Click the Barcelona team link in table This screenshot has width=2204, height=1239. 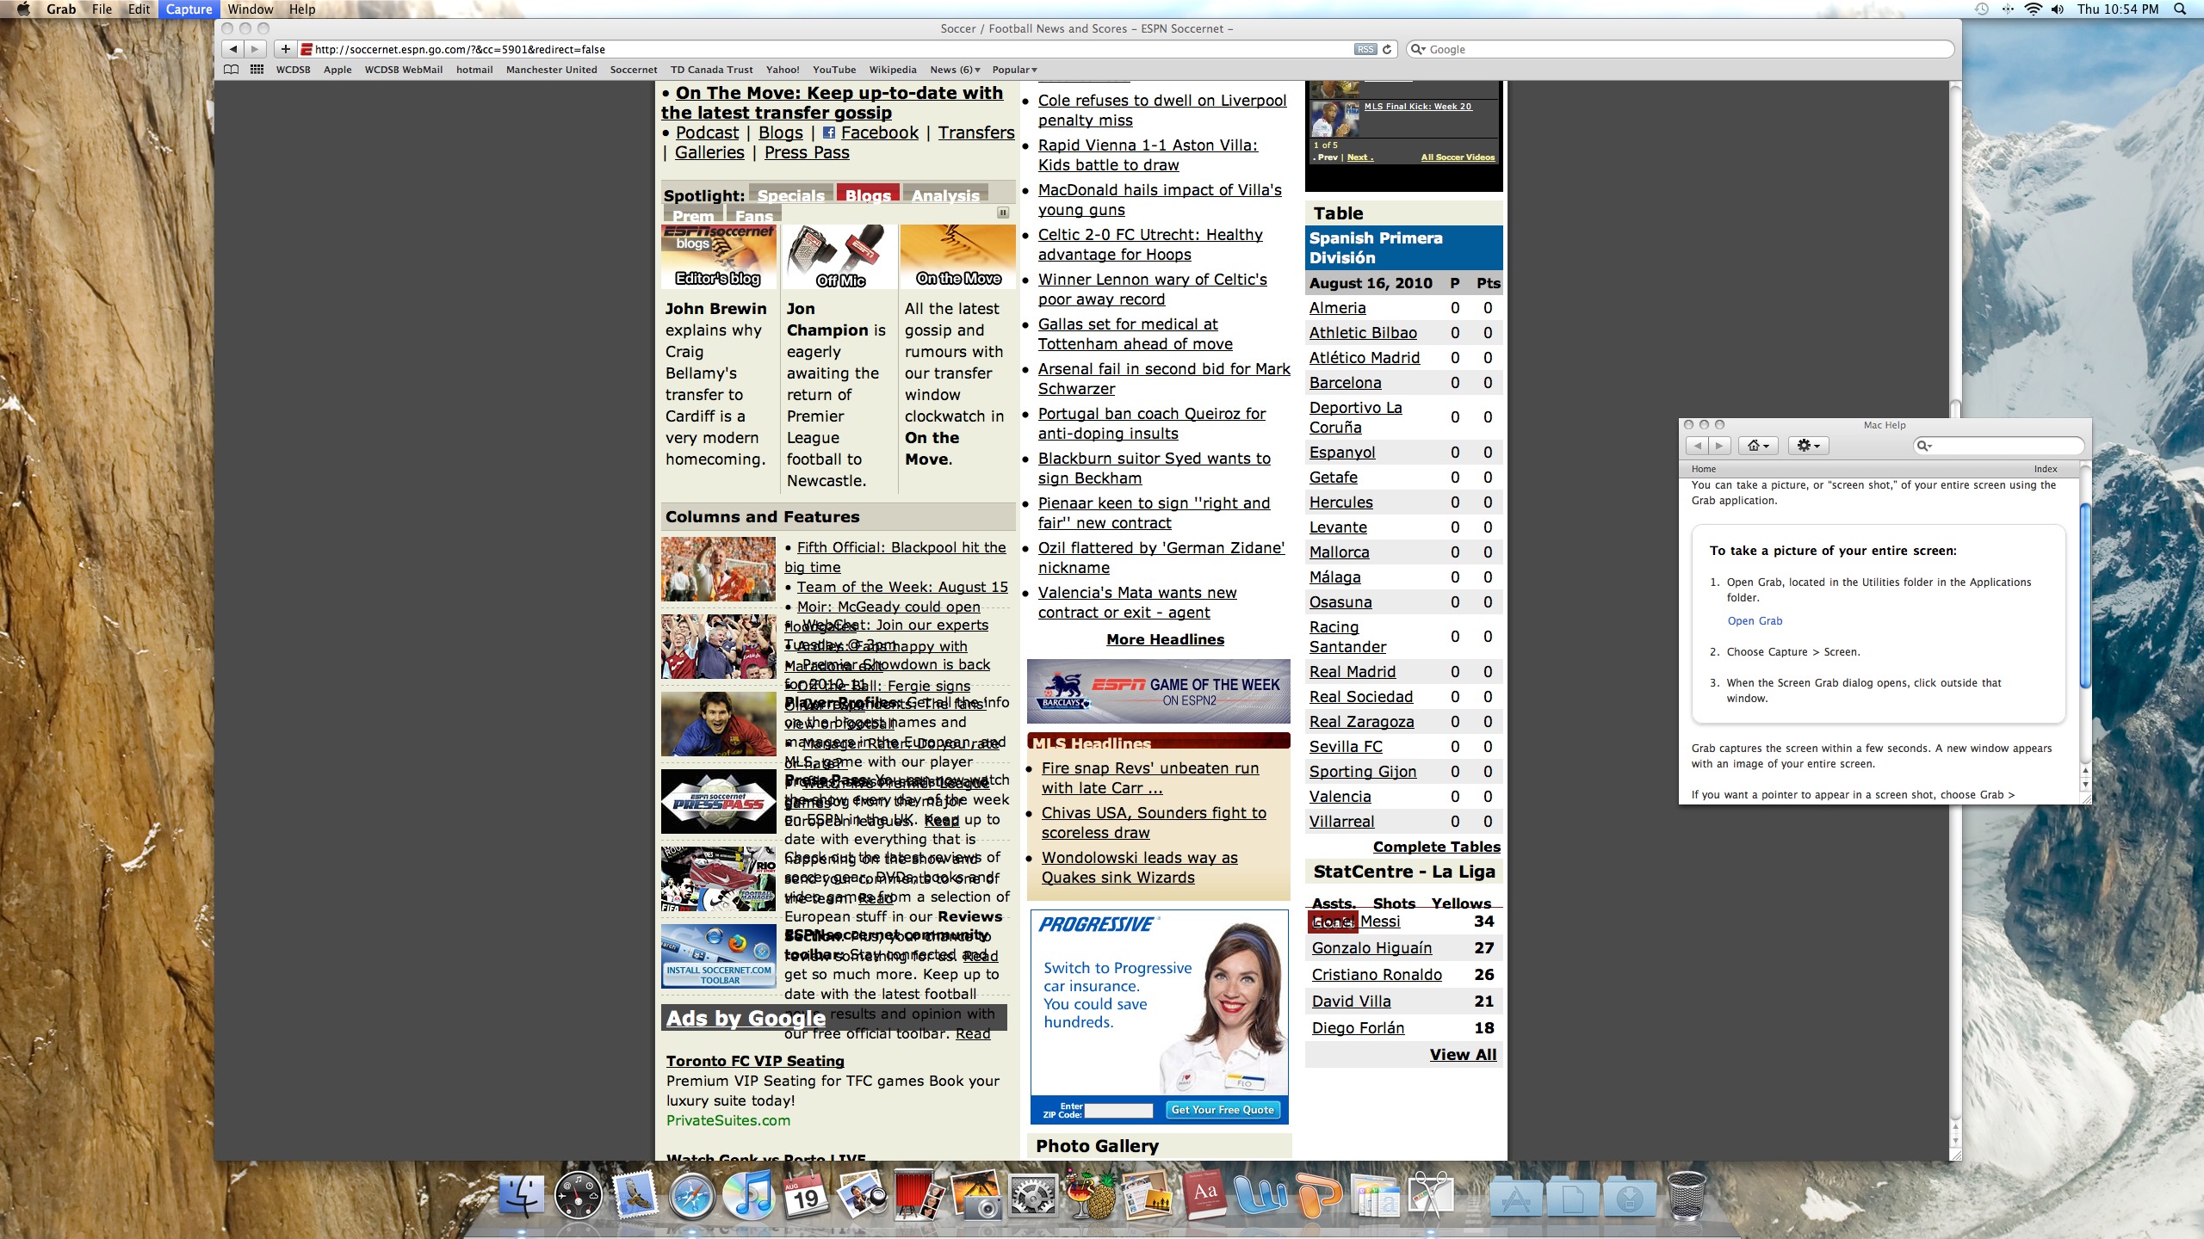[x=1345, y=383]
